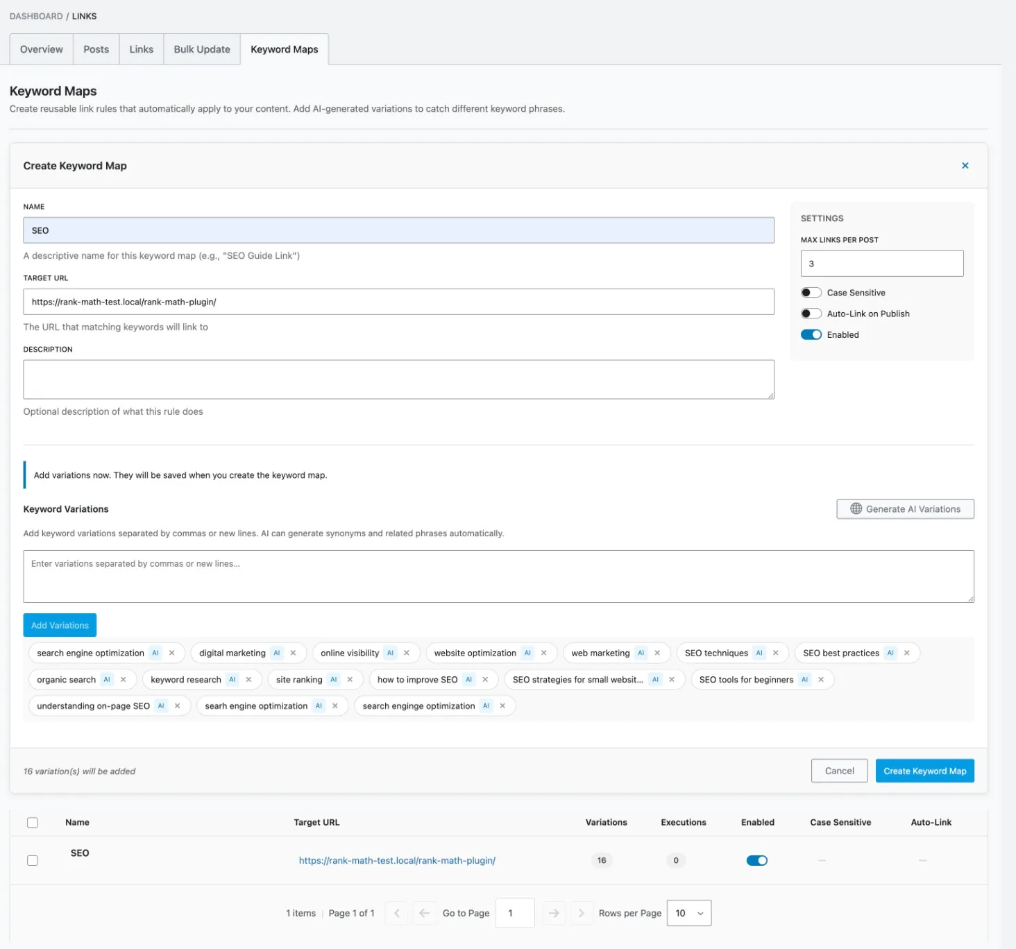Remove the "SEO tools for beginners" variation
The height and width of the screenshot is (949, 1016).
click(820, 679)
